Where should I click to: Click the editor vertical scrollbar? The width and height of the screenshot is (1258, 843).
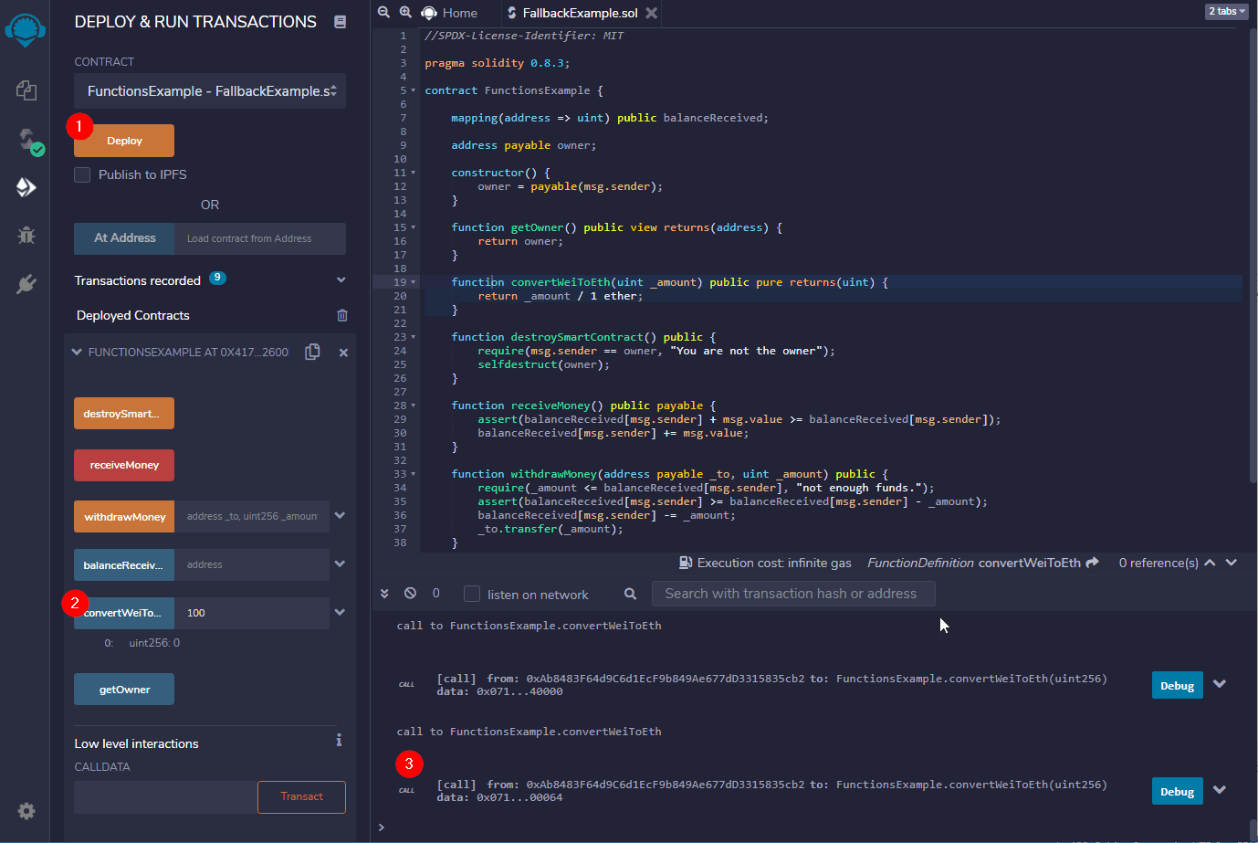click(1253, 256)
